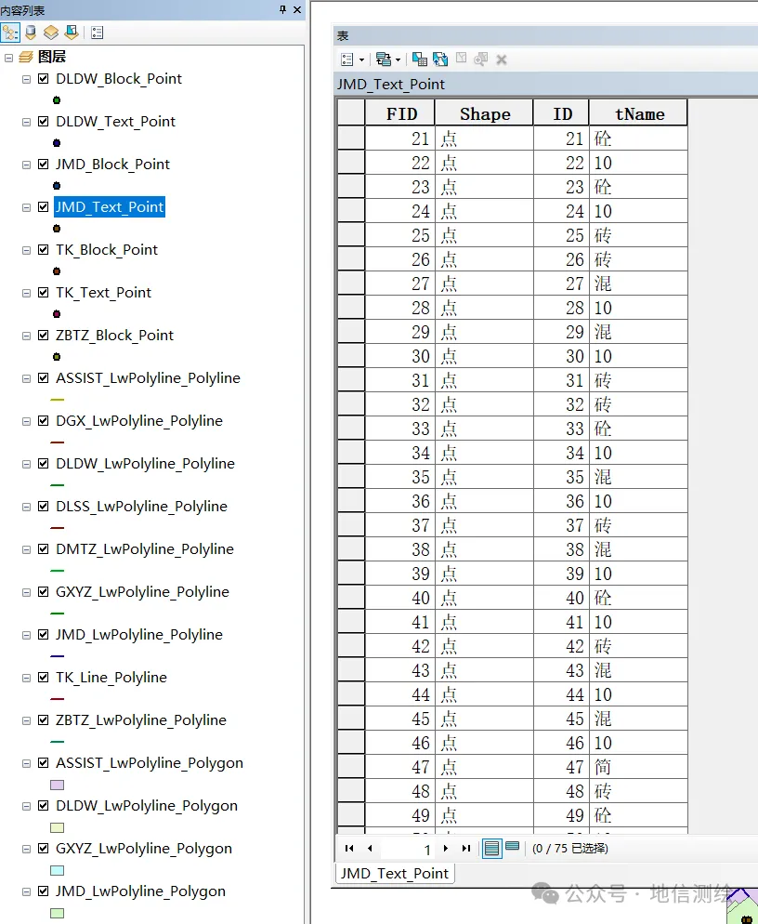Select ID column header
This screenshot has height=924, width=758.
click(x=562, y=113)
